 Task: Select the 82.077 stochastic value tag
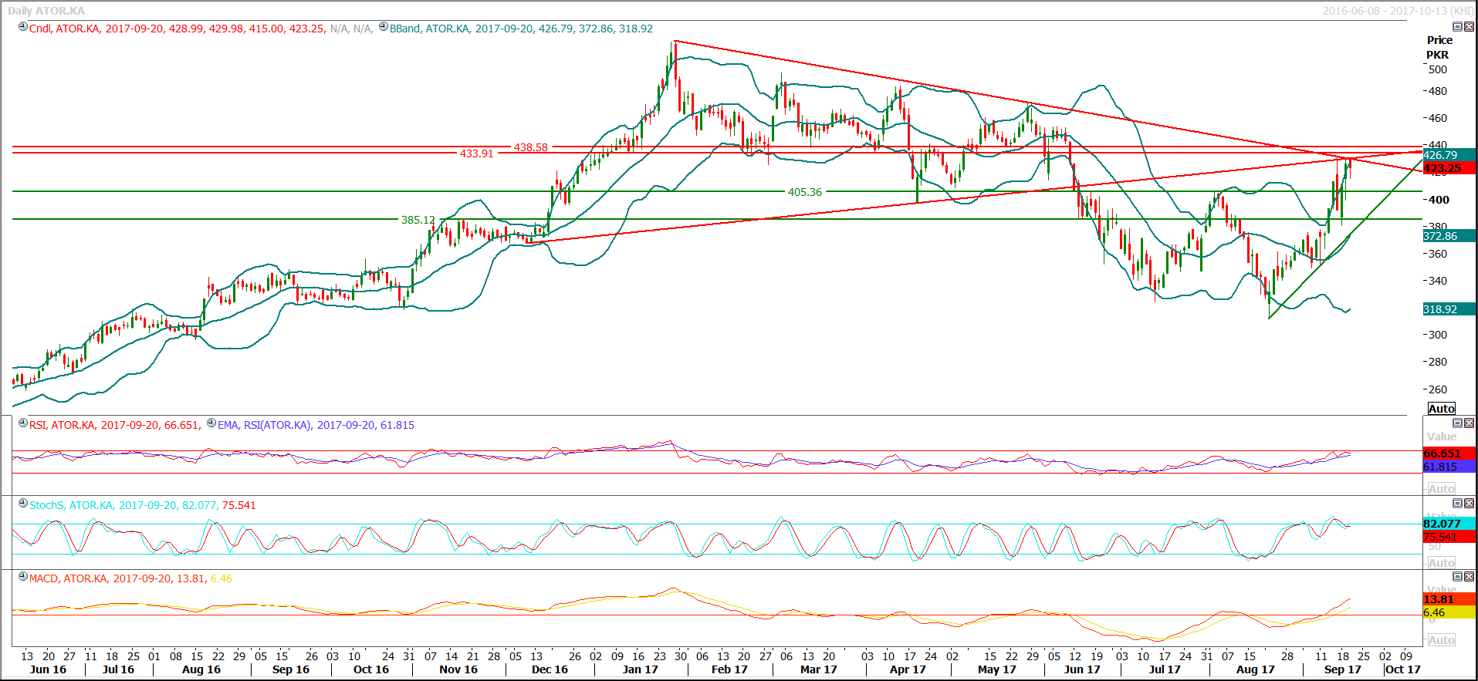click(1449, 524)
